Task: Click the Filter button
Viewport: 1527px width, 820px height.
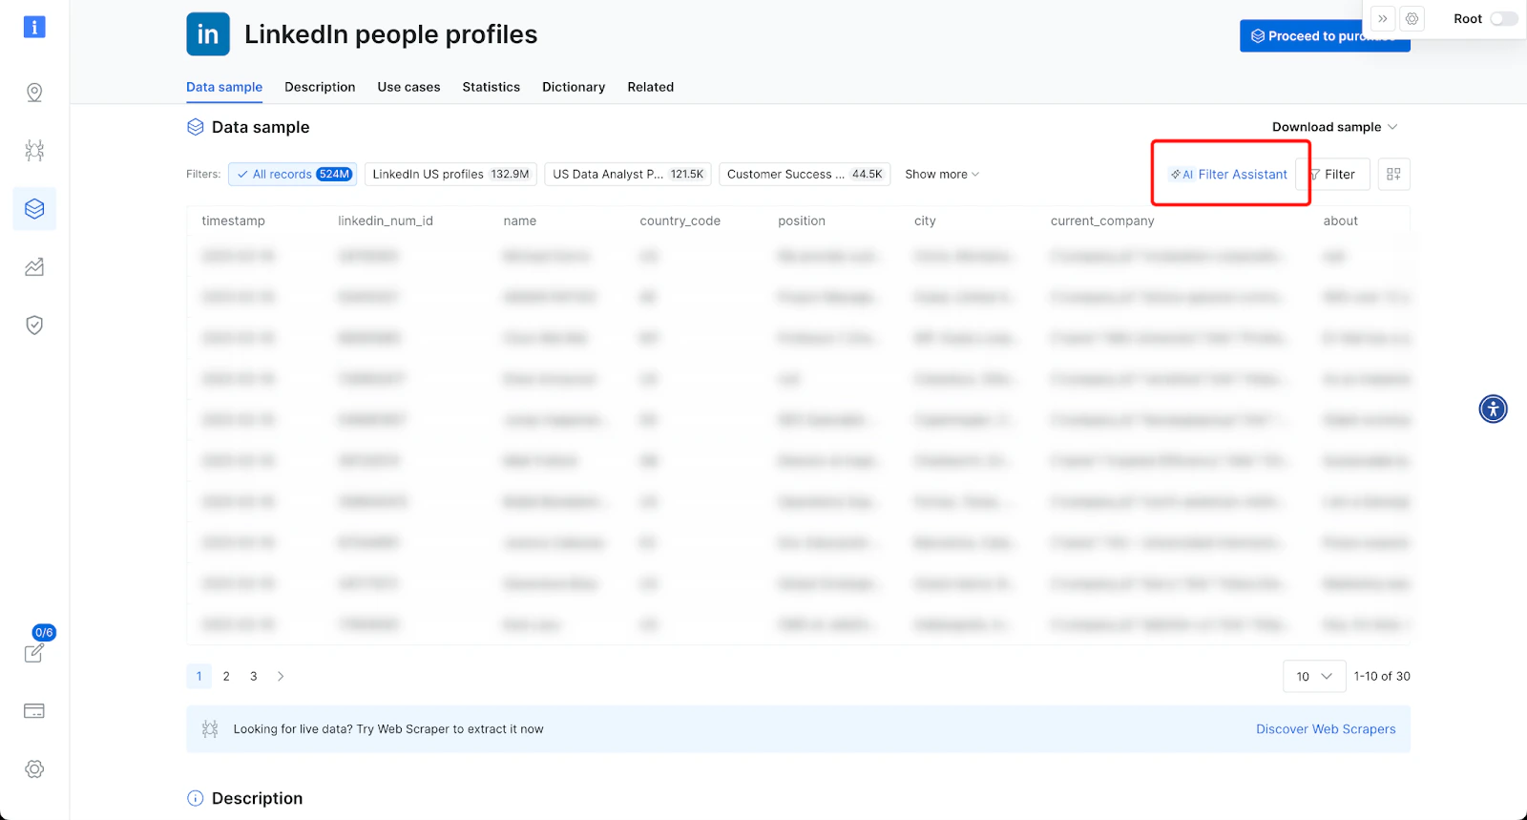Action: 1333,174
